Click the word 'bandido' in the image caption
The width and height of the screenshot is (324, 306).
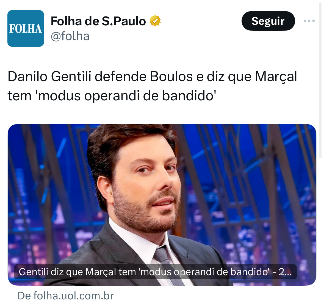pos(250,272)
